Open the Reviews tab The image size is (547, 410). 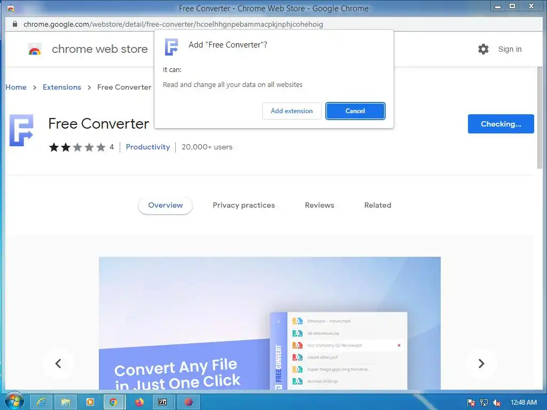coord(319,205)
